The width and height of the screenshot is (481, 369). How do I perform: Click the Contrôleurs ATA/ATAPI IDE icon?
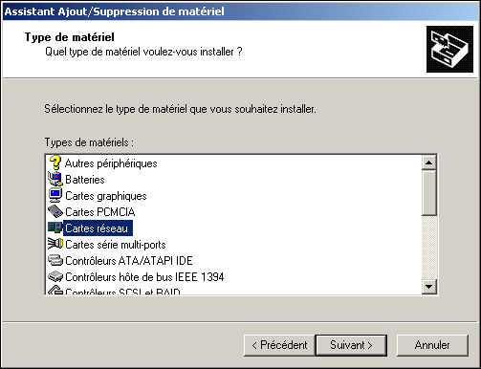tap(55, 260)
